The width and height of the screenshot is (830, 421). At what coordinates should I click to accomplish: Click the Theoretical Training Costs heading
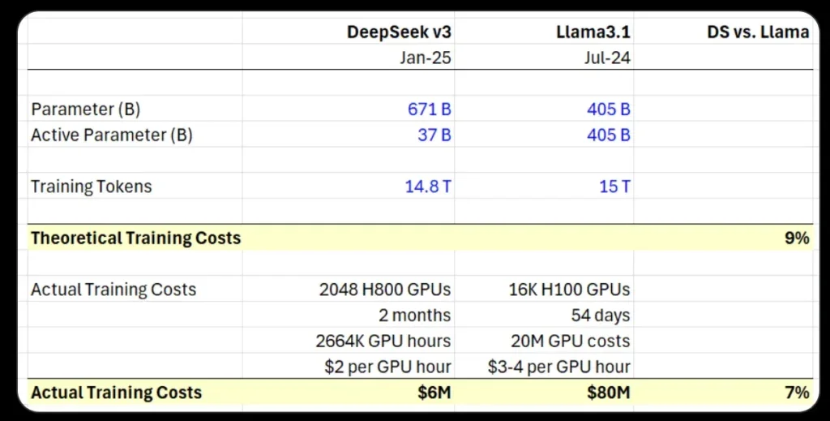tap(135, 238)
